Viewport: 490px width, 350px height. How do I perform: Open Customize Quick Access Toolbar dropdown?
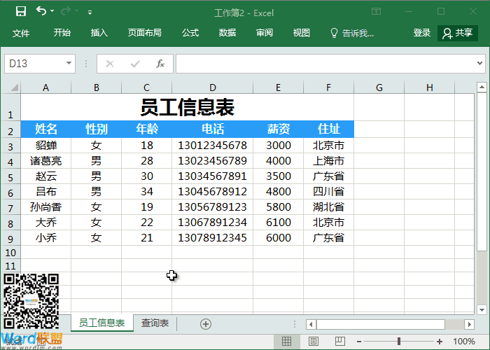[x=90, y=13]
